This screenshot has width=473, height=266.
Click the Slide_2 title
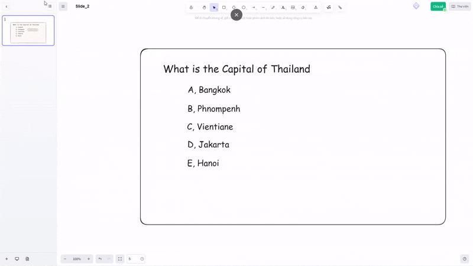click(83, 7)
